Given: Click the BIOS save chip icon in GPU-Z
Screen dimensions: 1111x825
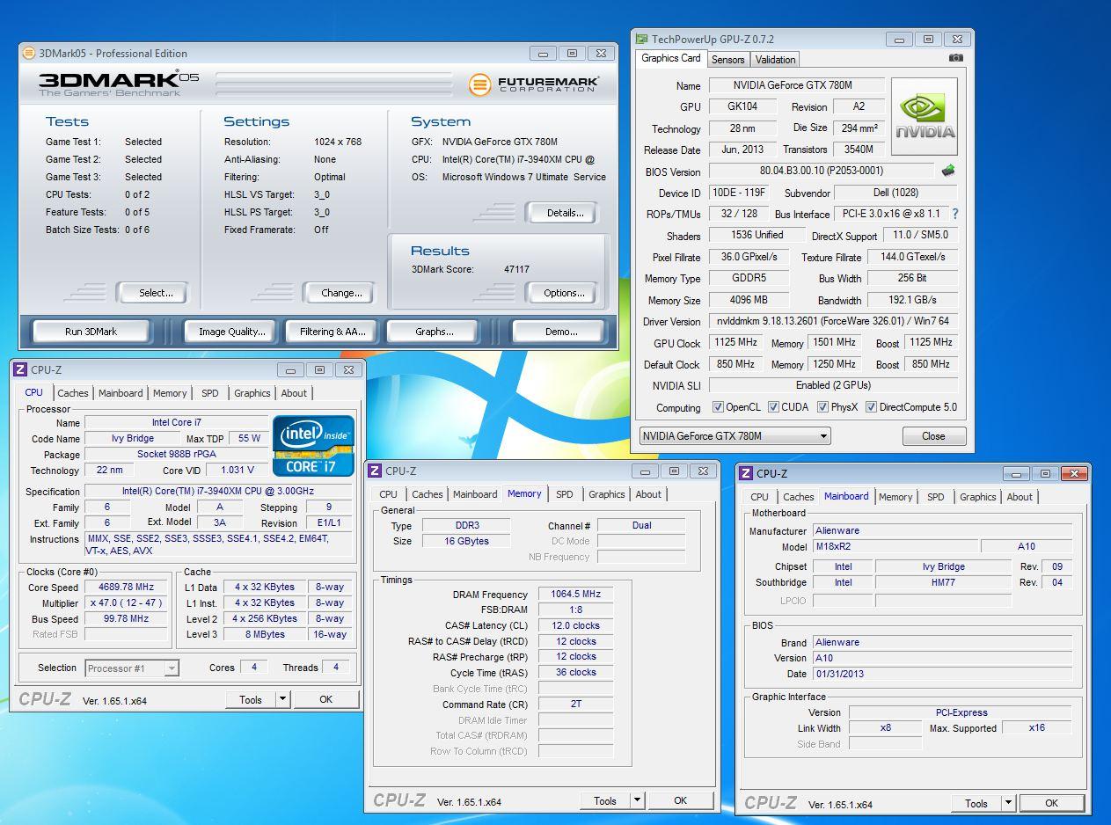Looking at the screenshot, I should click(947, 171).
